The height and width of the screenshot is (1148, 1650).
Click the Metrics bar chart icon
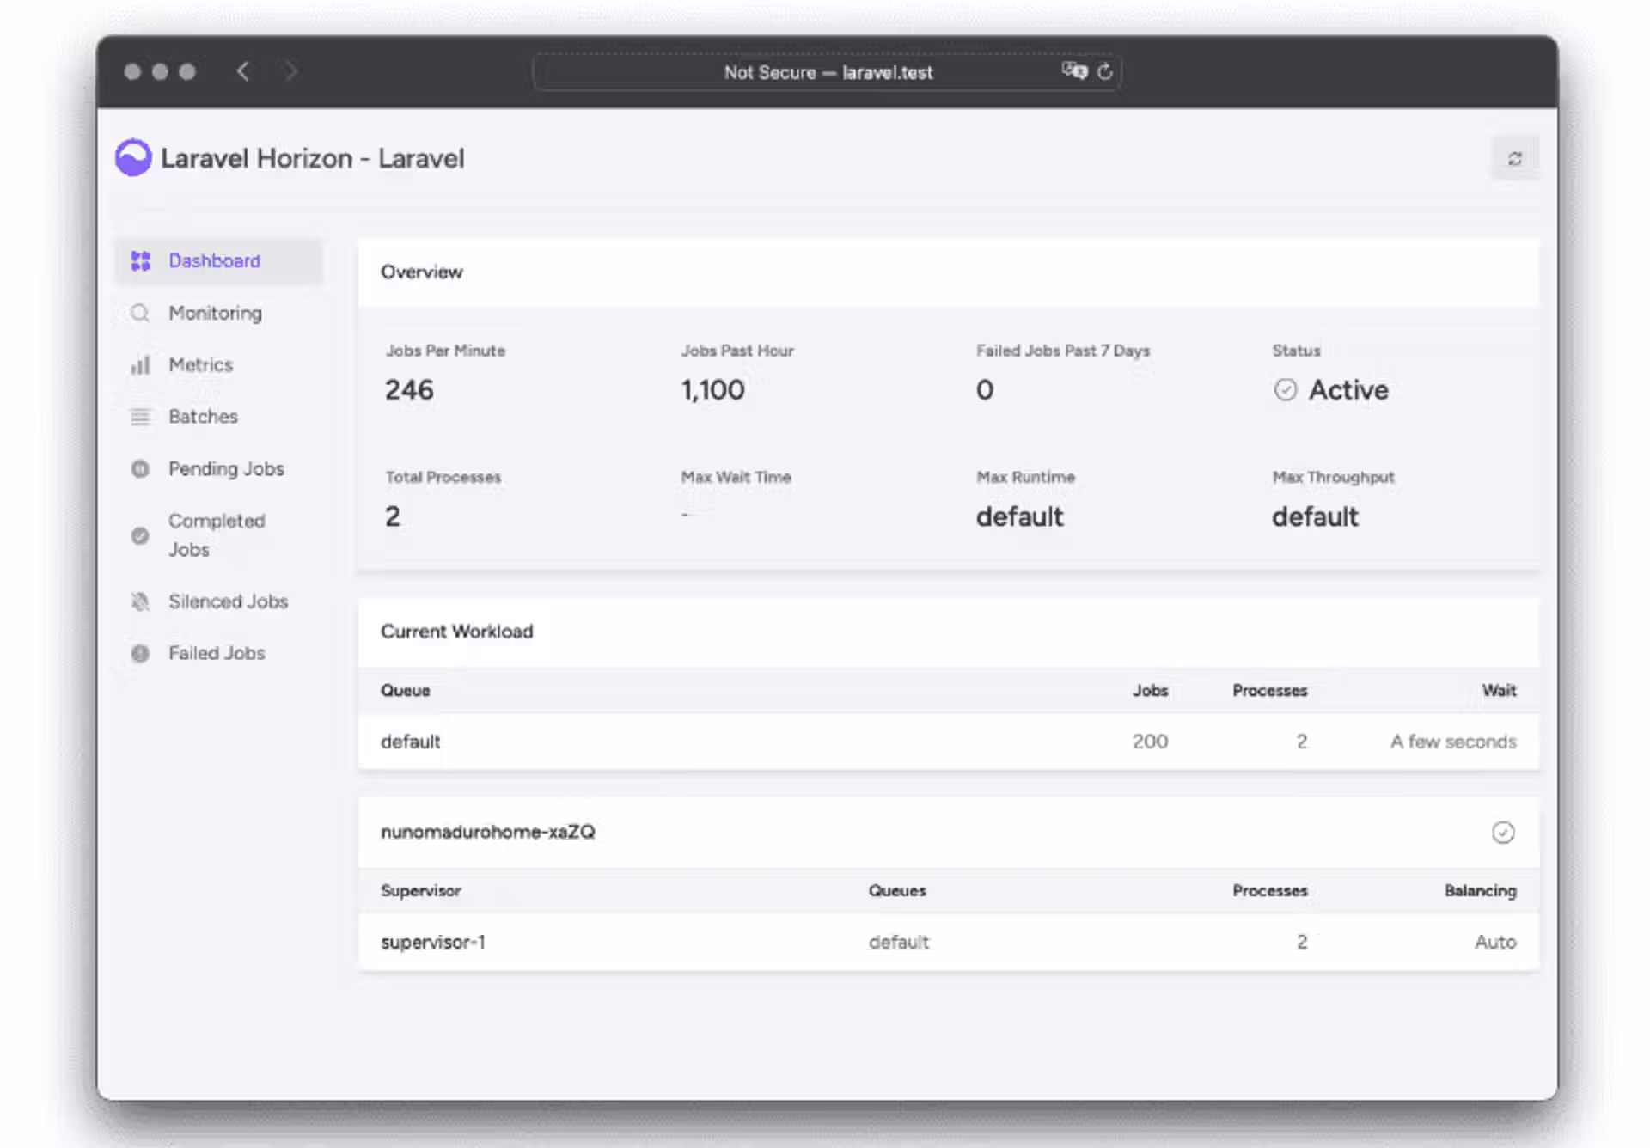(x=140, y=365)
